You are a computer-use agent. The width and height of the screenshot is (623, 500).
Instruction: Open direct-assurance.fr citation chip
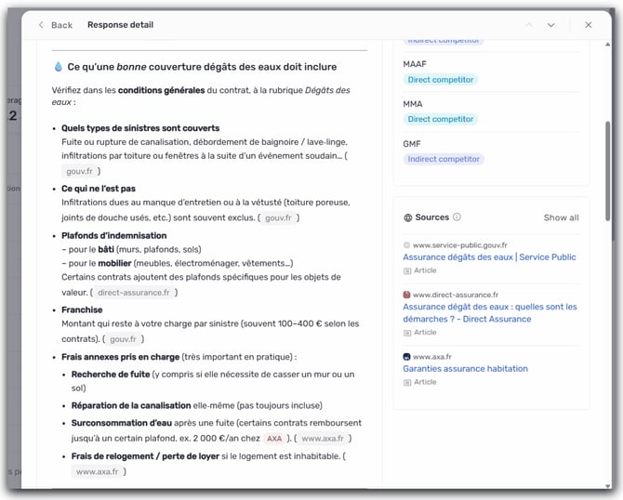[134, 293]
